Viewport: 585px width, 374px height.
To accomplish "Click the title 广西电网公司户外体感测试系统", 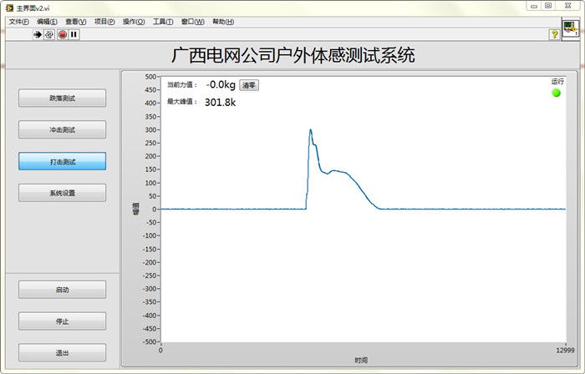I will [293, 55].
